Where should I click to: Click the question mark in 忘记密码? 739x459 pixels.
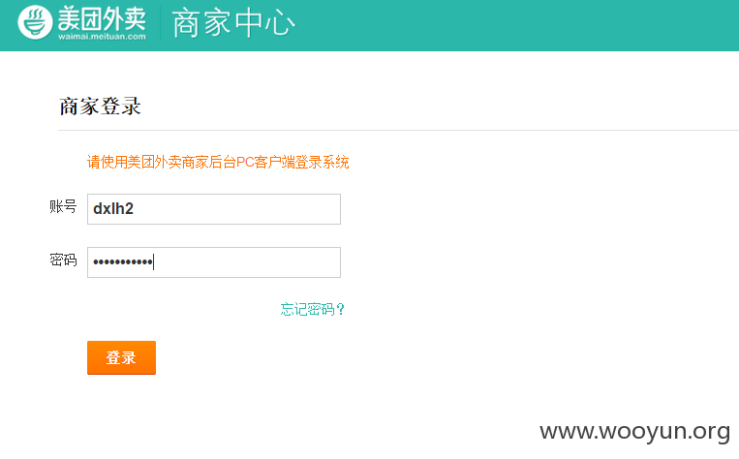click(341, 309)
